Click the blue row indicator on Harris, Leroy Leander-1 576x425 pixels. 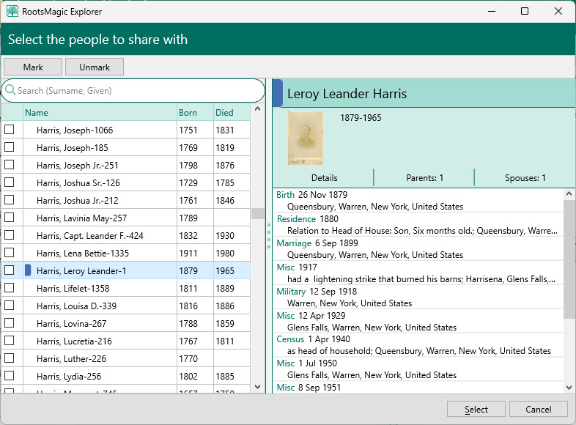(x=28, y=270)
